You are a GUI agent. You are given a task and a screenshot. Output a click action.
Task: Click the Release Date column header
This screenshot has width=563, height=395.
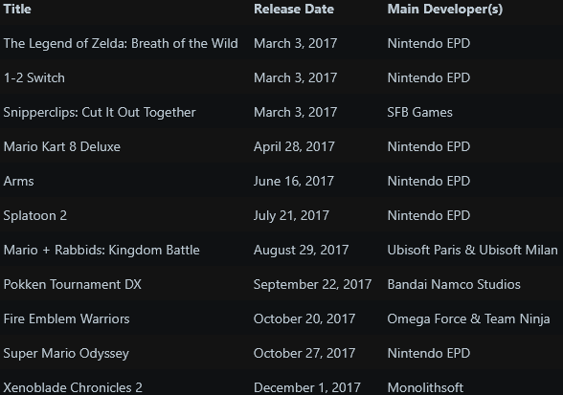(294, 9)
